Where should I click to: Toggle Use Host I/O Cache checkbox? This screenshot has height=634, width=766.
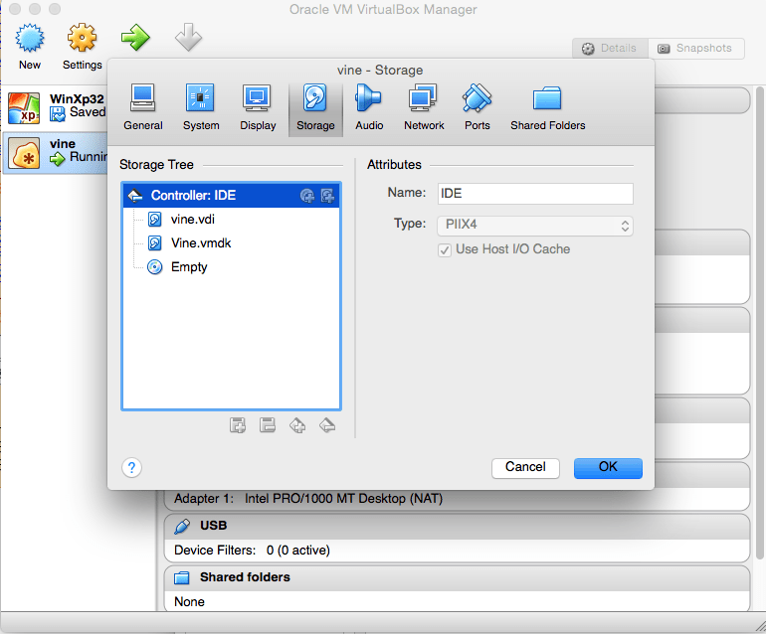pyautogui.click(x=445, y=249)
